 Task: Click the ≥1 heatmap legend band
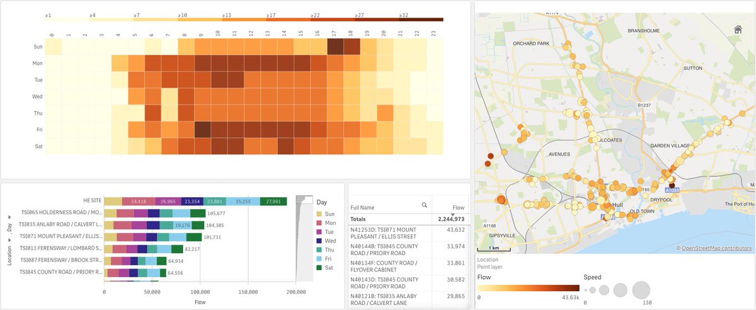[x=67, y=20]
